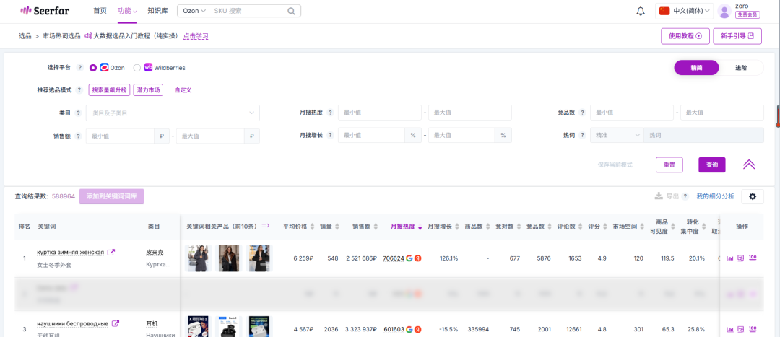Click the 点击学习 tutorial link
Image resolution: width=780 pixels, height=337 pixels.
coord(195,36)
